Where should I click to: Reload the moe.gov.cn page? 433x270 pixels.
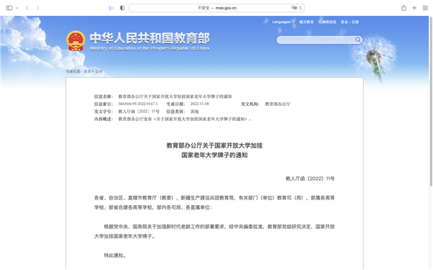click(x=301, y=8)
